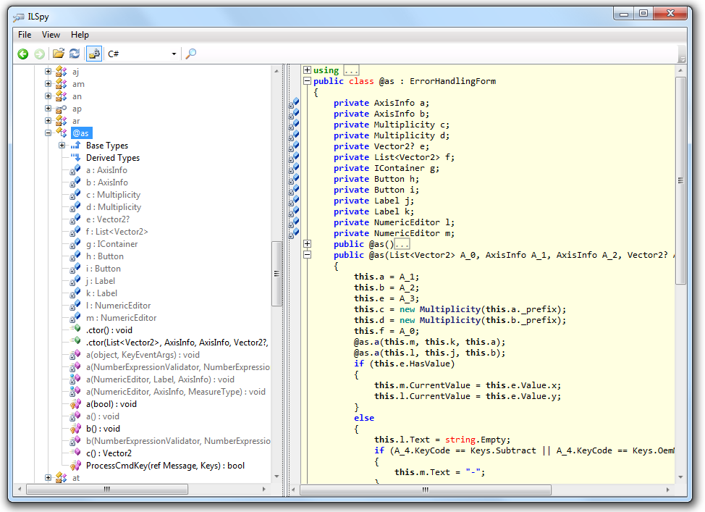Click the field icon for g : IContainer
This screenshot has height=512, width=705.
[x=75, y=244]
